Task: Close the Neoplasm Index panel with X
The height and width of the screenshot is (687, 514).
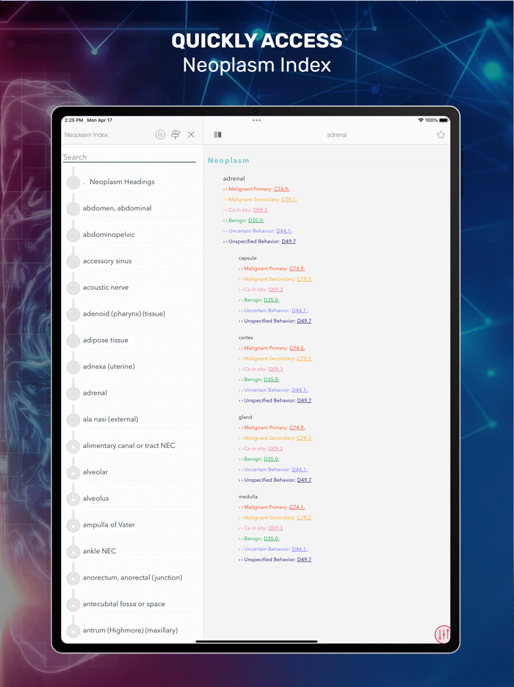Action: (x=191, y=135)
